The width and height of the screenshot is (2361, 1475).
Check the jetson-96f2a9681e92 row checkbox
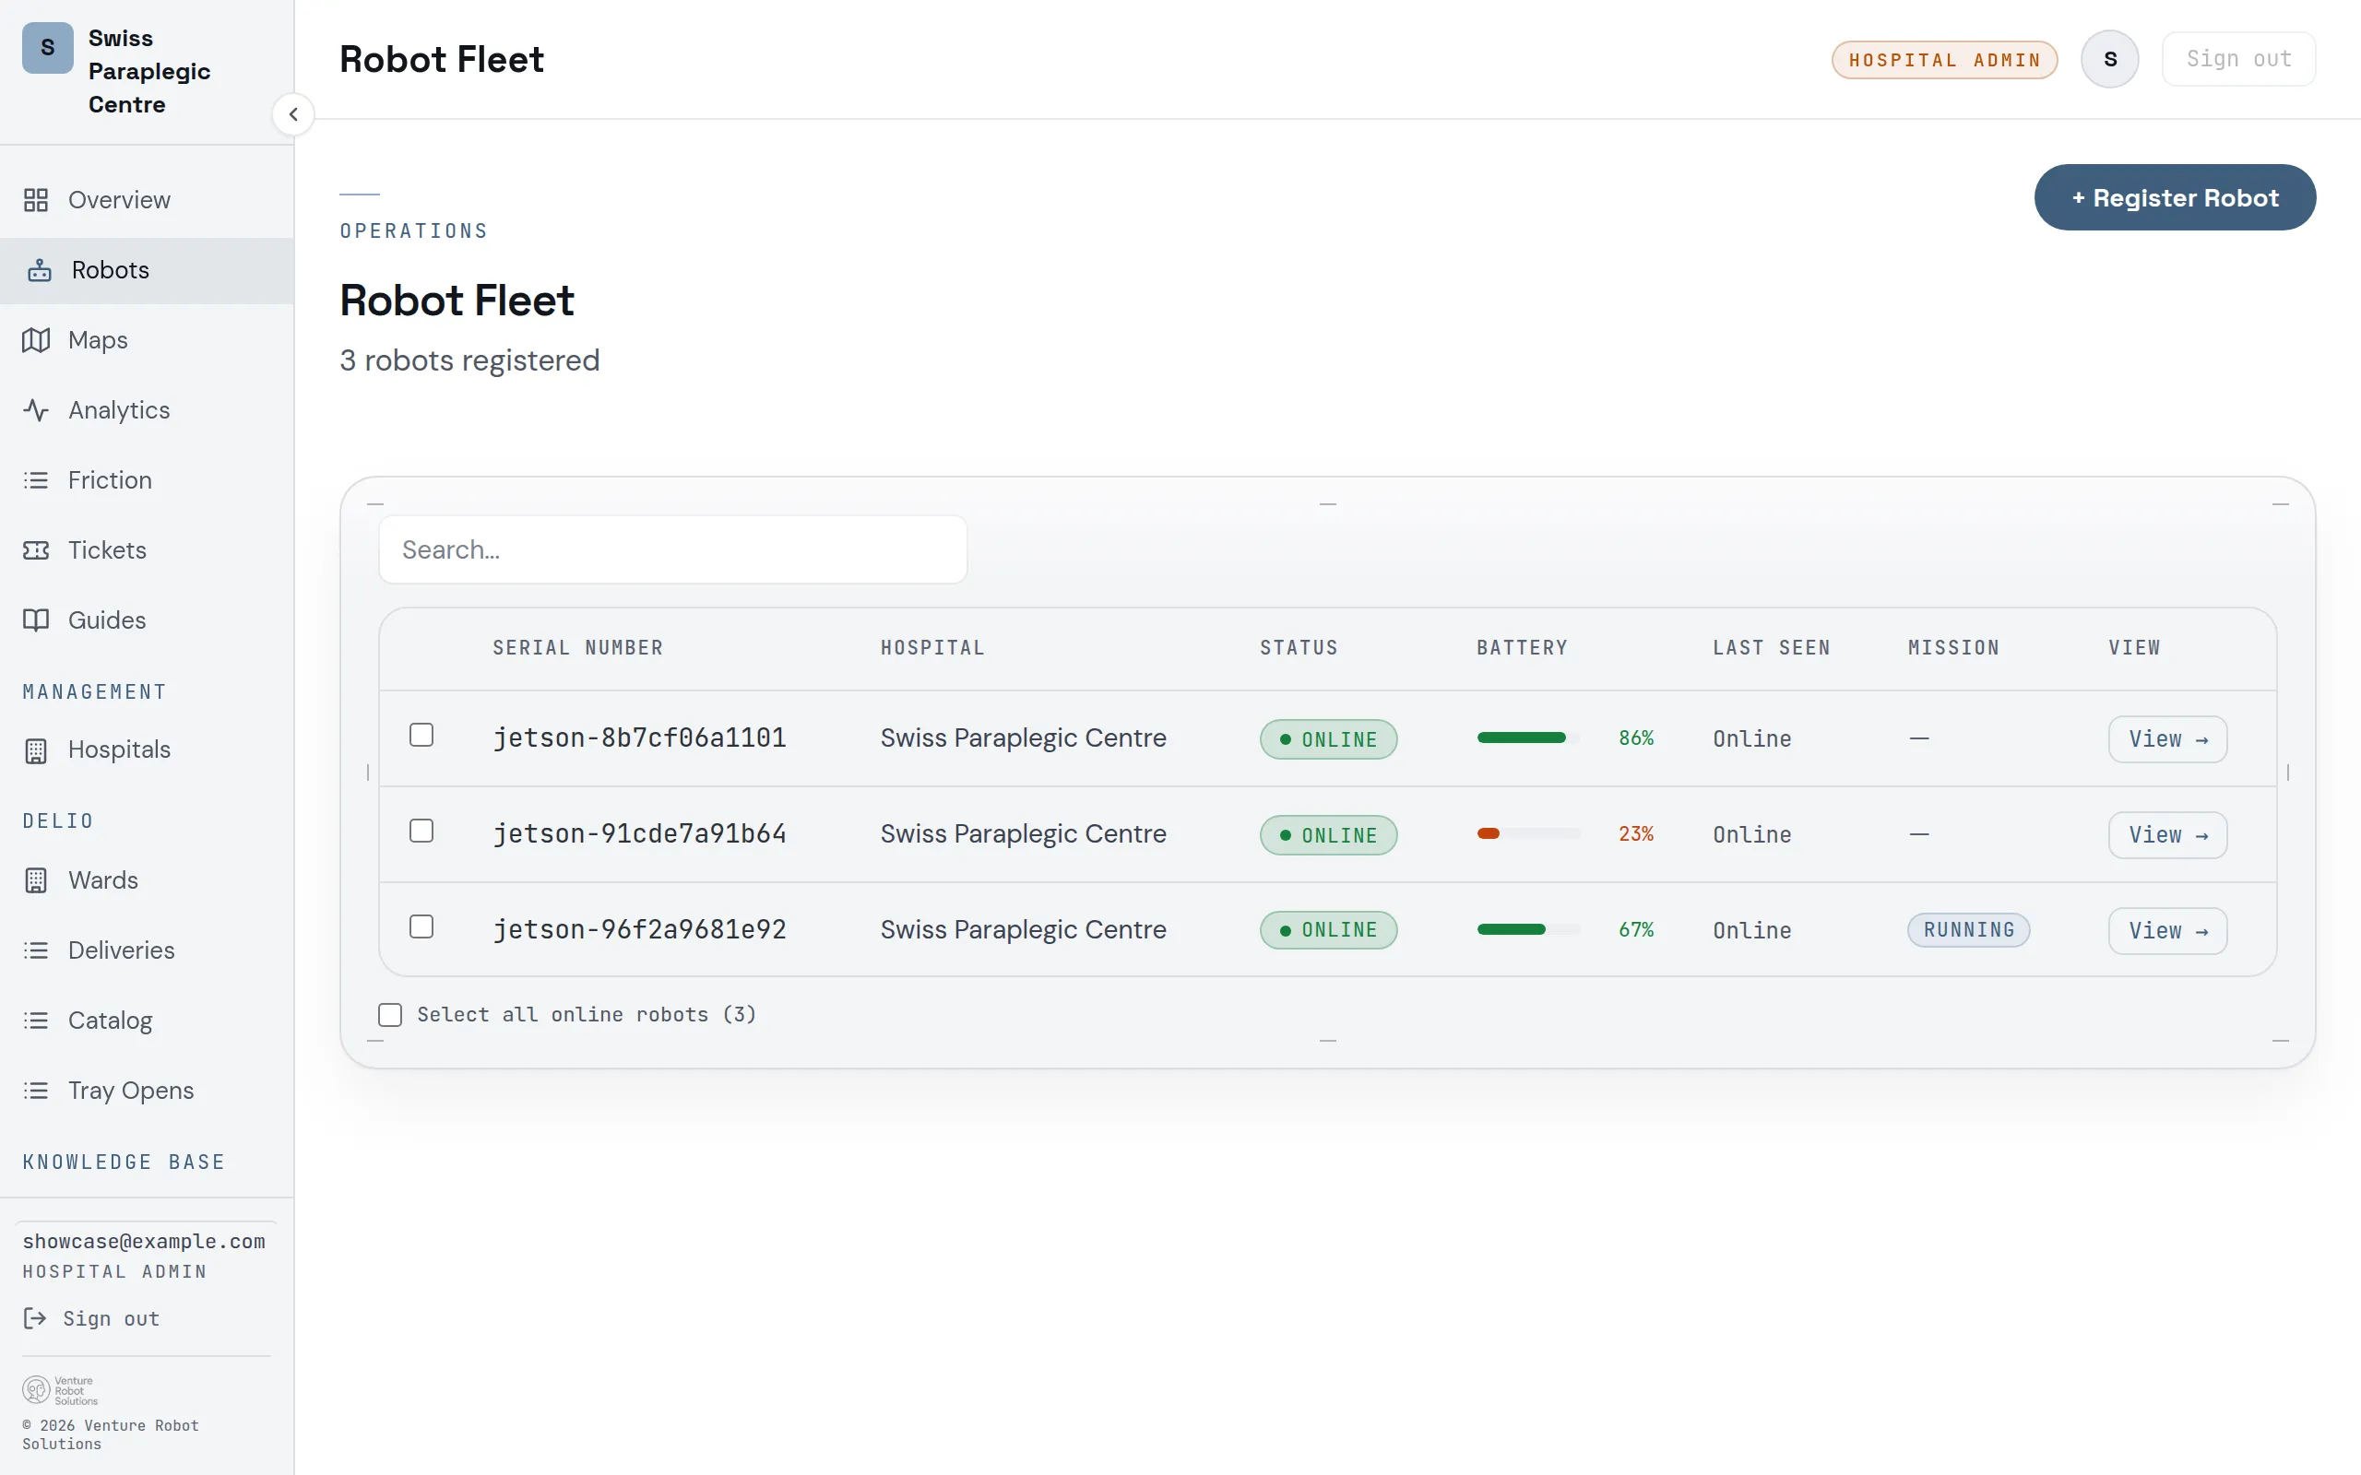coord(421,926)
